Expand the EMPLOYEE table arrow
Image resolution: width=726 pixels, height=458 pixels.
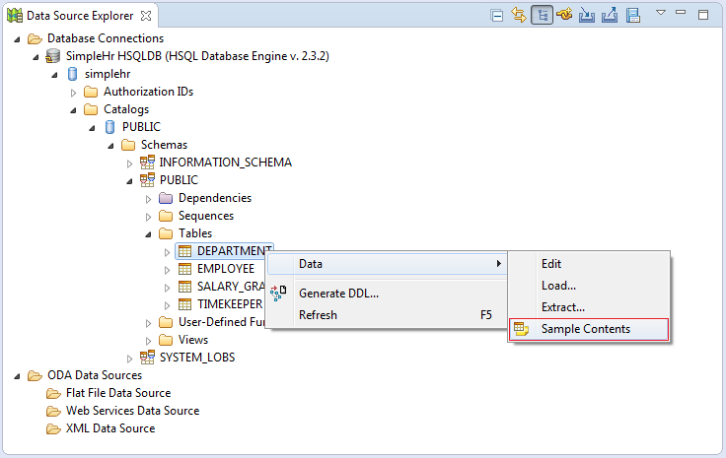167,270
